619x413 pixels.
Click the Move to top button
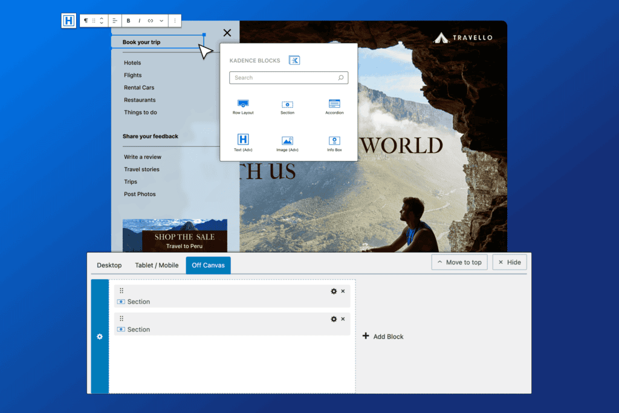pyautogui.click(x=459, y=262)
